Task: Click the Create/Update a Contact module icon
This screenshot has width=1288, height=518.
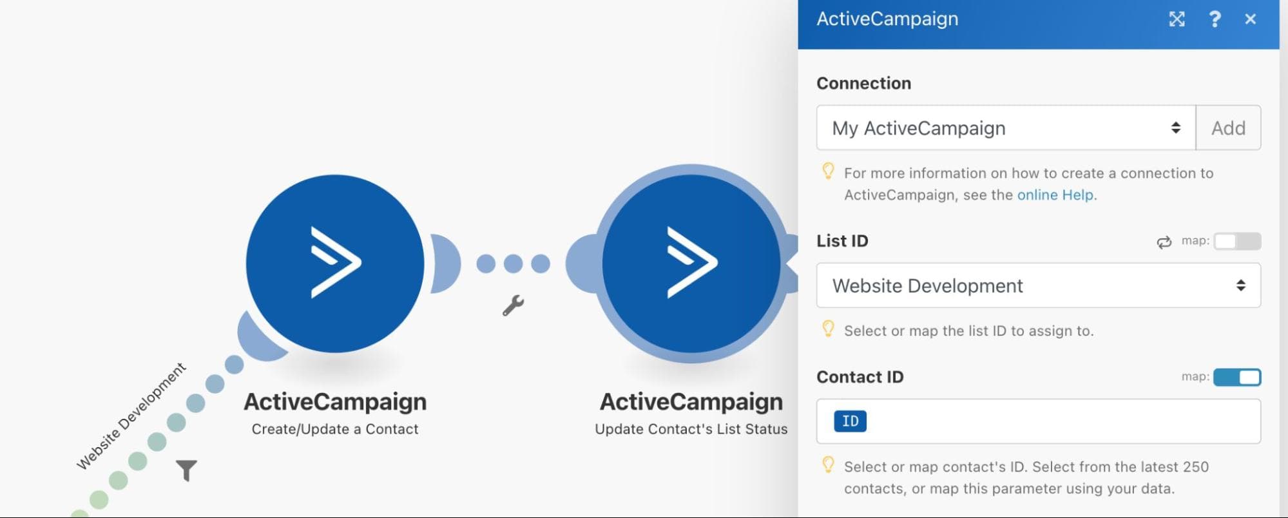Action: point(334,263)
